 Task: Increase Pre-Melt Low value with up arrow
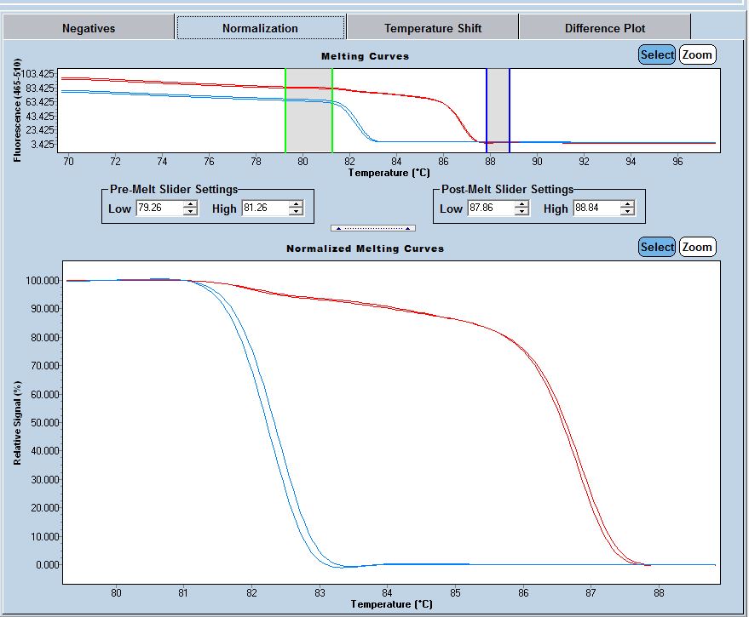tap(190, 204)
